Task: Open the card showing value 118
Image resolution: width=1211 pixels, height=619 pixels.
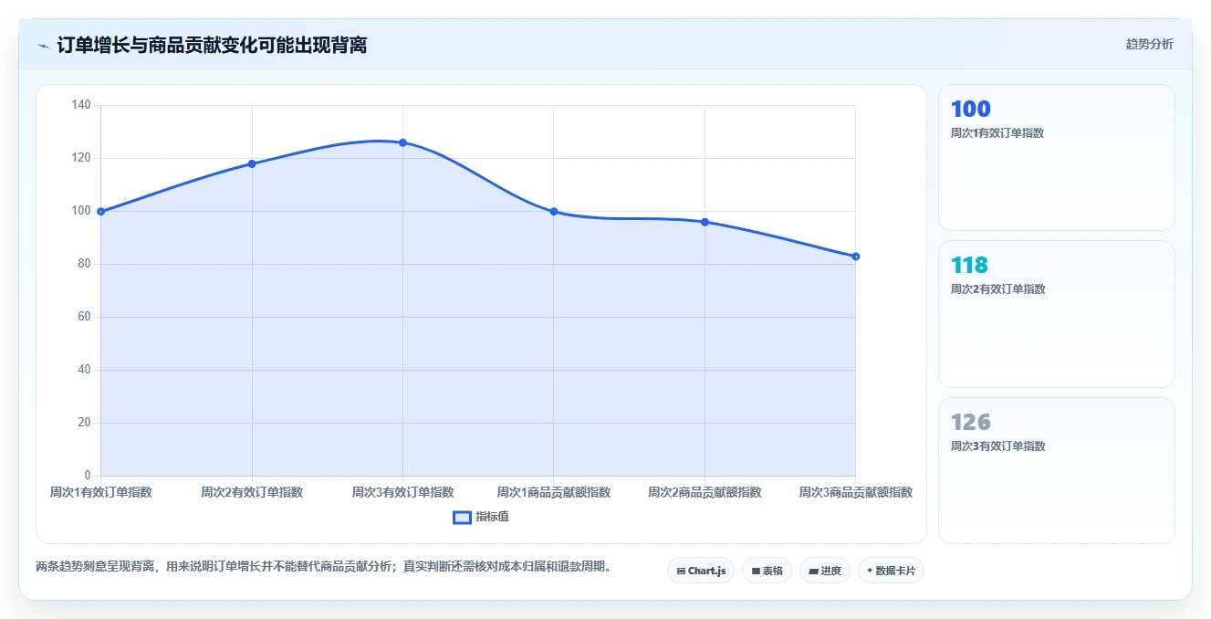Action: (1056, 314)
